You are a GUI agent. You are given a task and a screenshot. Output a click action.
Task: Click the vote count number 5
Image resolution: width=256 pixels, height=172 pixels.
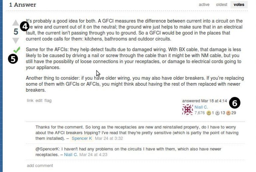coord(16,32)
